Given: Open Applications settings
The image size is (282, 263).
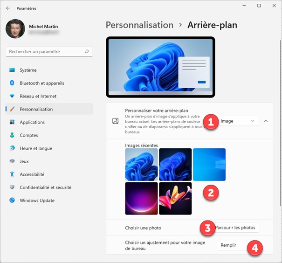Looking at the screenshot, I should pyautogui.click(x=49, y=122).
